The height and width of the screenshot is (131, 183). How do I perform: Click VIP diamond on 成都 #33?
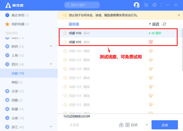pyautogui.click(x=151, y=105)
